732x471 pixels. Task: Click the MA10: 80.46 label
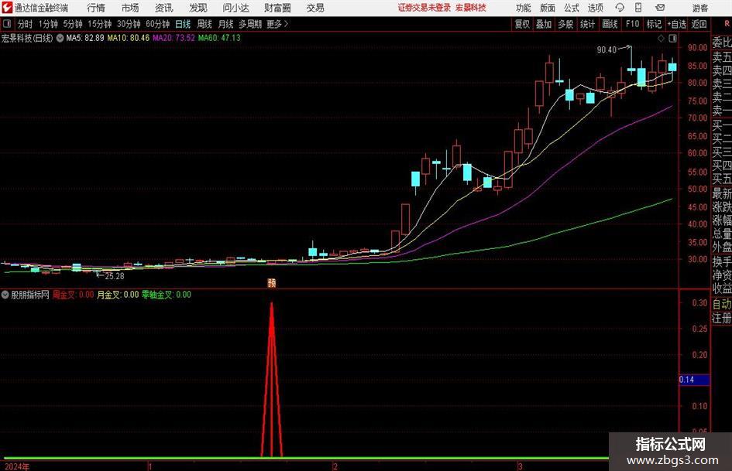coord(129,38)
